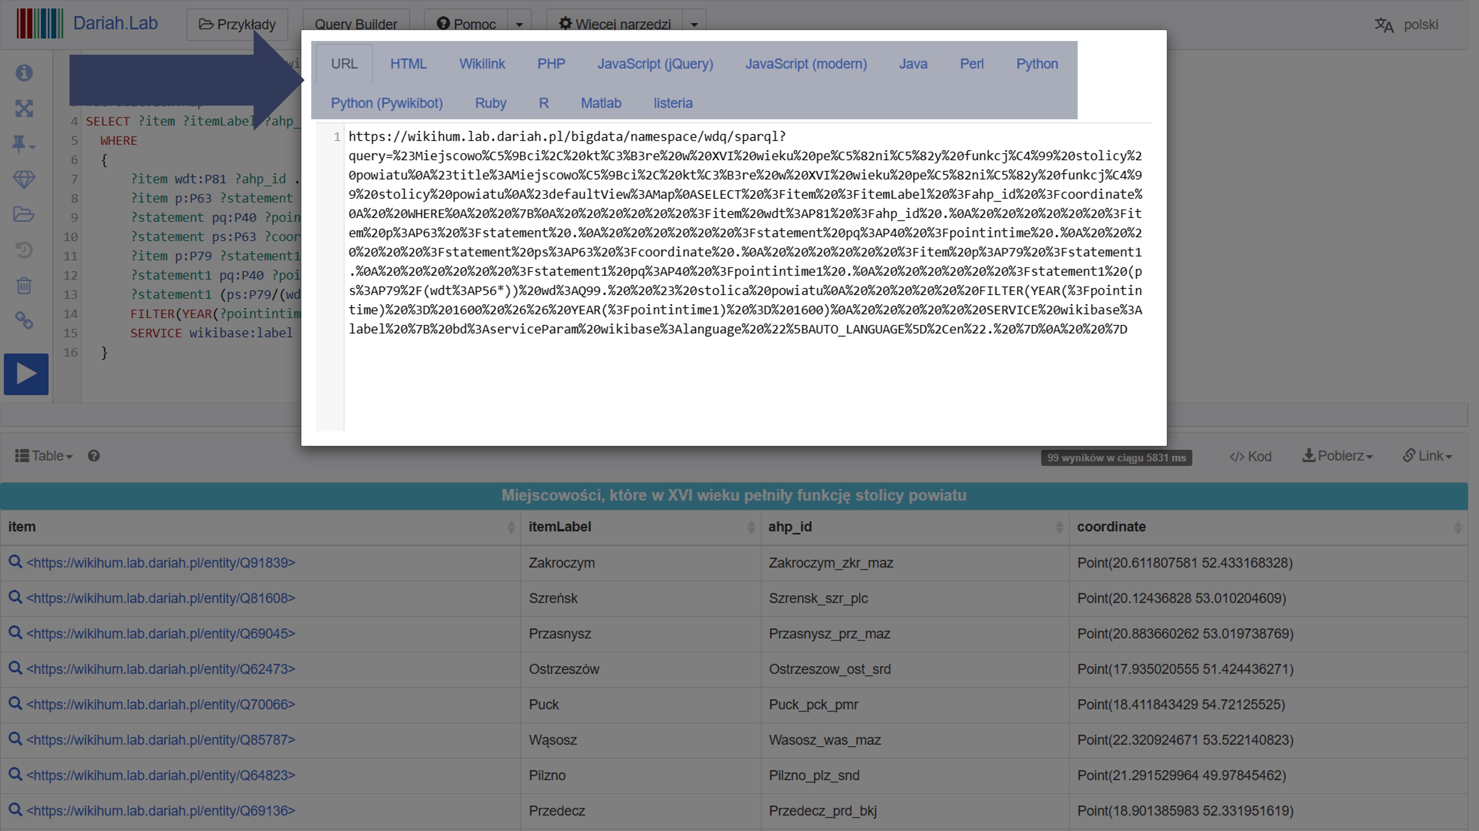Open the Link dropdown menu
Viewport: 1479px width, 831px height.
click(x=1427, y=456)
